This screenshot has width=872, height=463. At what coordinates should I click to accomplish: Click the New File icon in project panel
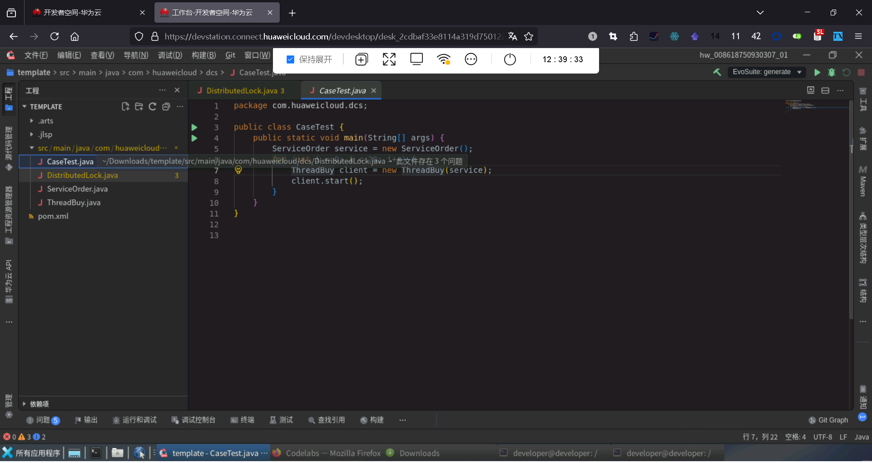125,107
